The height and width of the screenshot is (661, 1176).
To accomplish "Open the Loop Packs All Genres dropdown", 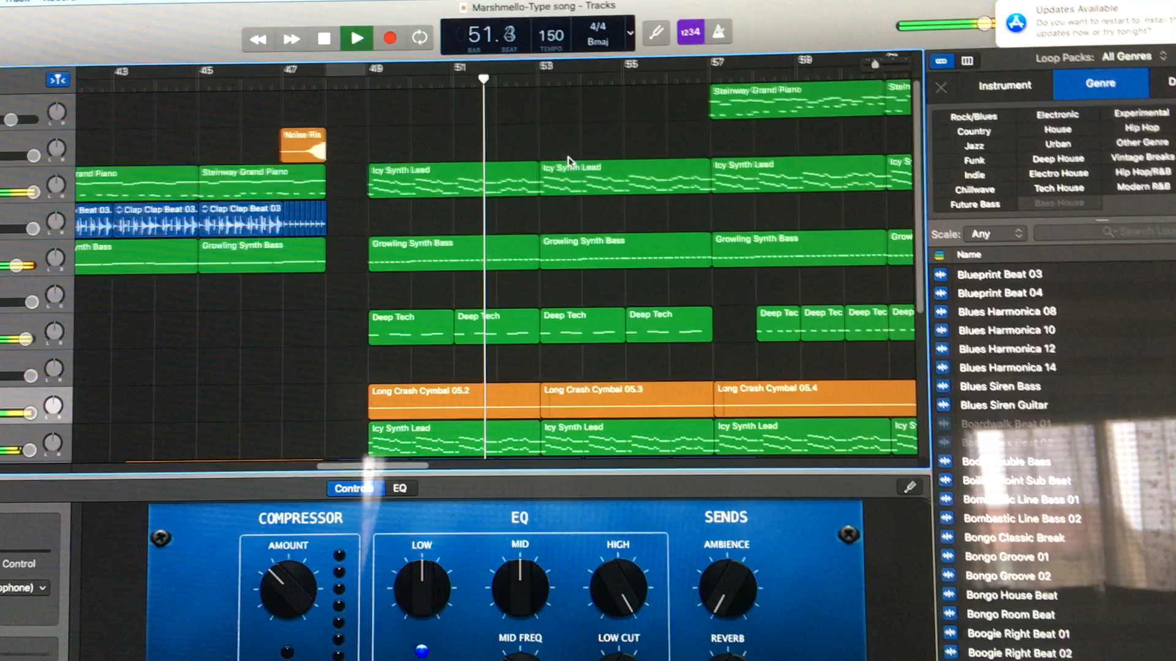I will 1134,56.
